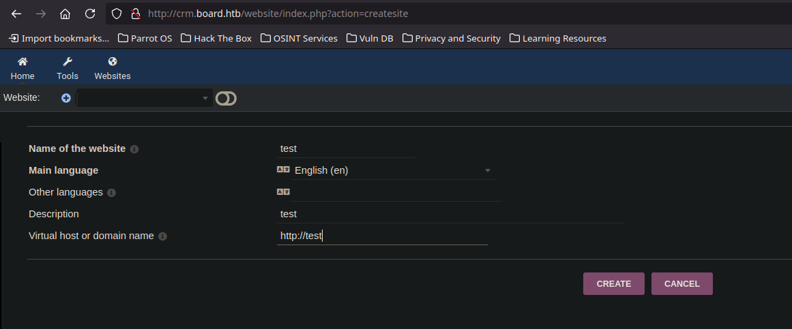The height and width of the screenshot is (329, 792).
Task: Open the Other languages selection field
Action: point(396,192)
